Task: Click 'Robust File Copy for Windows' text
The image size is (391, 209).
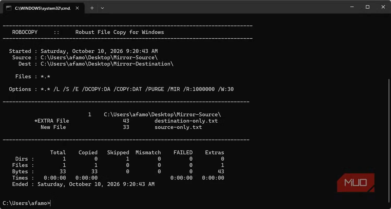Action: tap(120, 32)
